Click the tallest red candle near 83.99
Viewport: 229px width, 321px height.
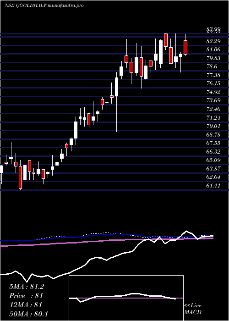tap(166, 40)
